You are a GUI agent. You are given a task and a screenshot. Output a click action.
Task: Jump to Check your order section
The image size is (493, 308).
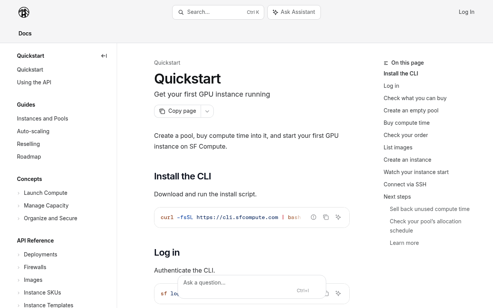point(406,135)
